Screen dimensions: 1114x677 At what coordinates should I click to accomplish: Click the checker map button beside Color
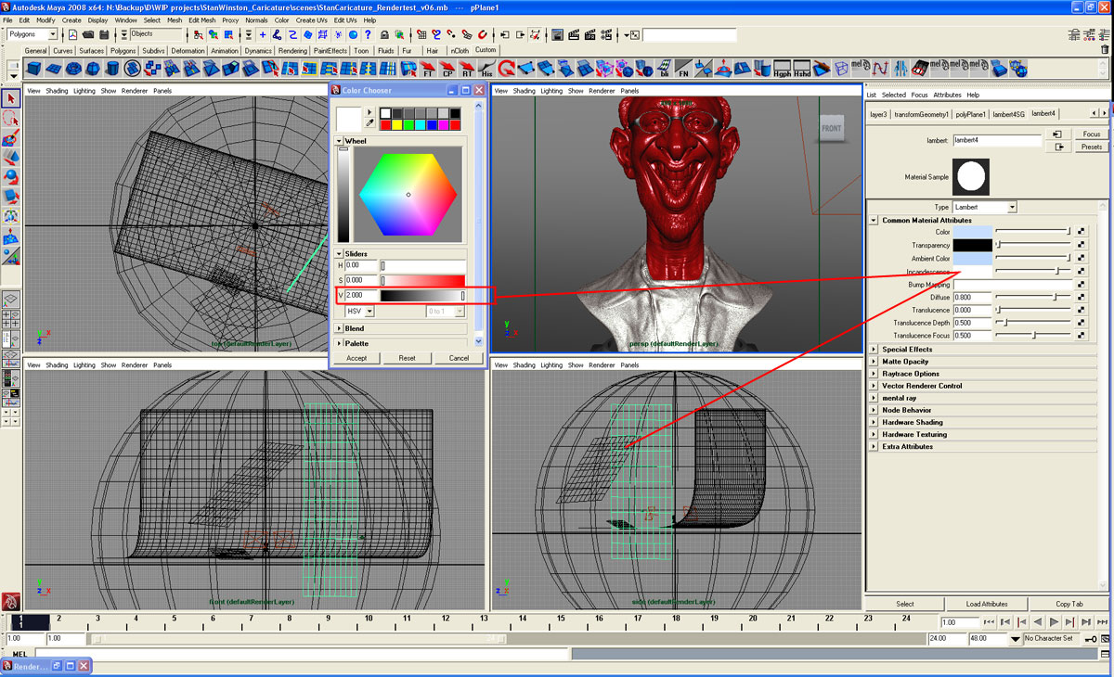click(1082, 232)
